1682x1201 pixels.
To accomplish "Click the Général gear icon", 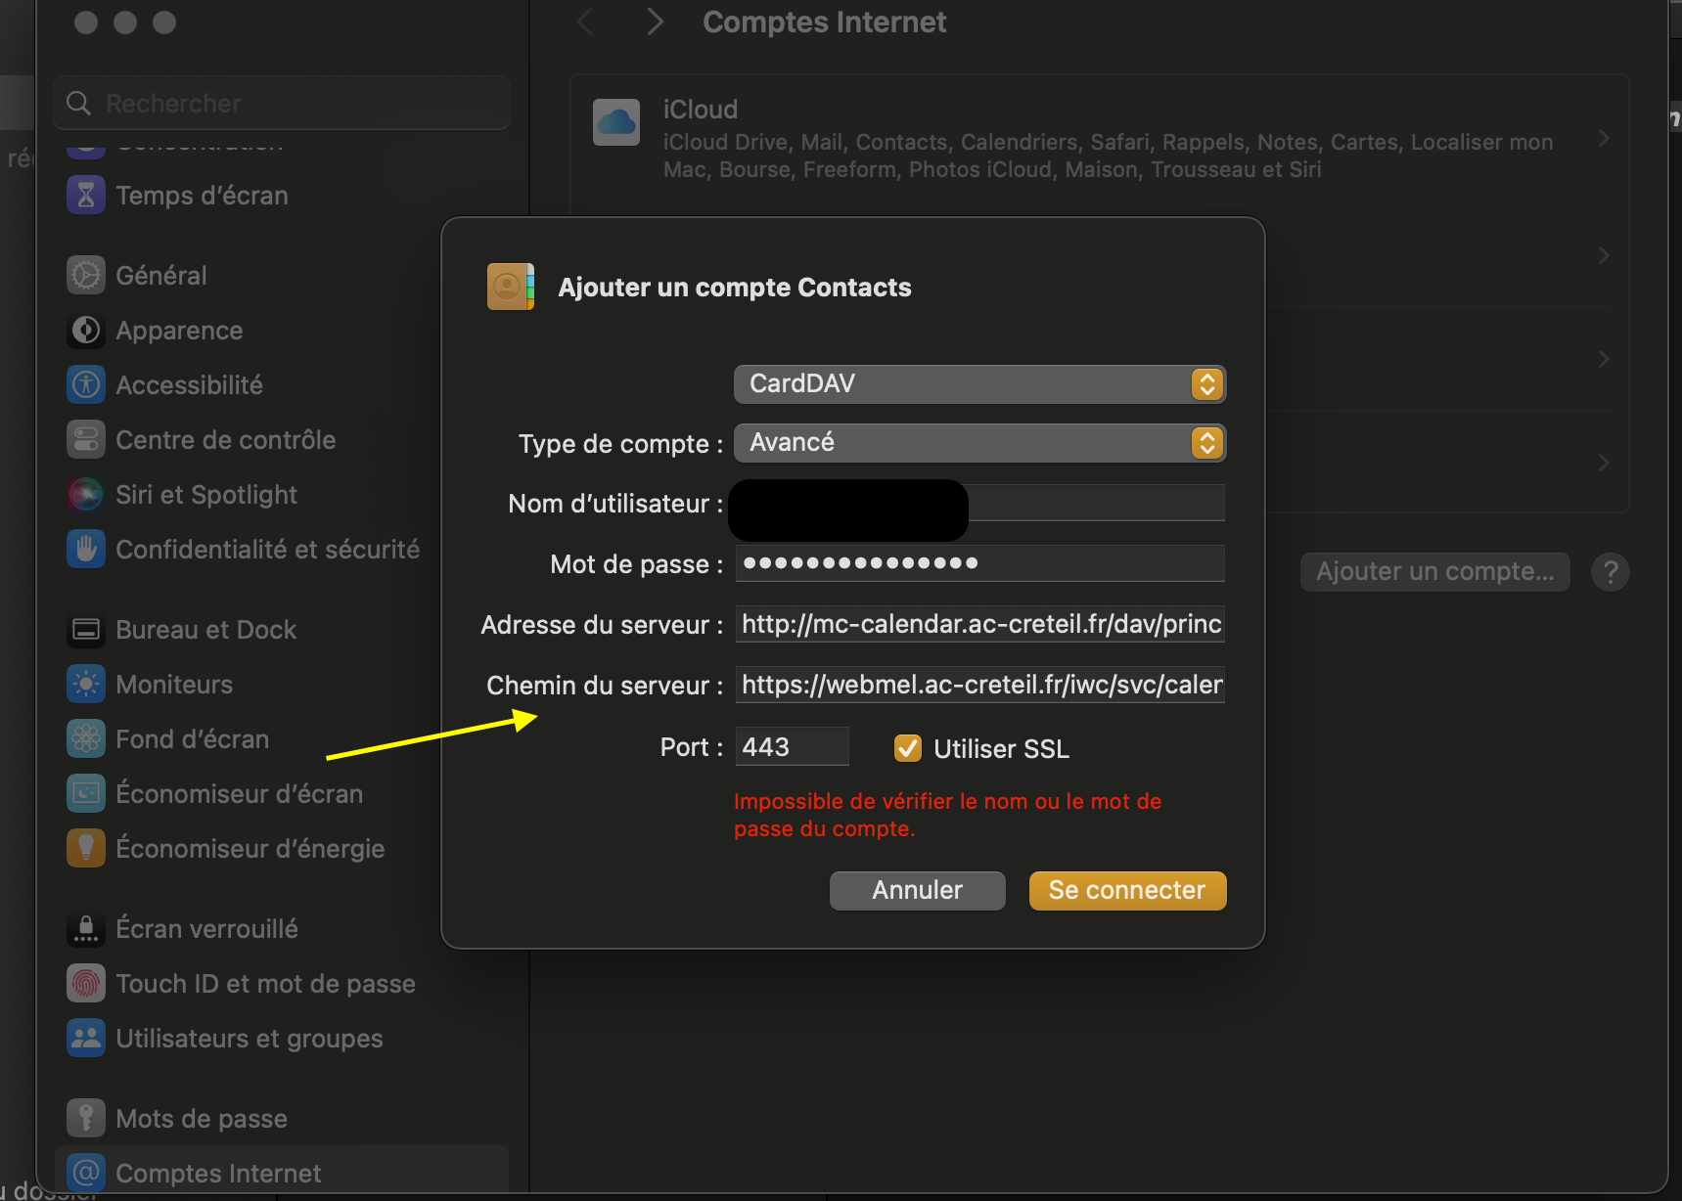I will 86,275.
